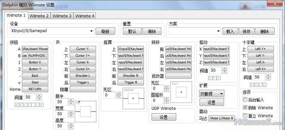
Task: Open the 双截棍 extension dropdown
Action: (212, 94)
